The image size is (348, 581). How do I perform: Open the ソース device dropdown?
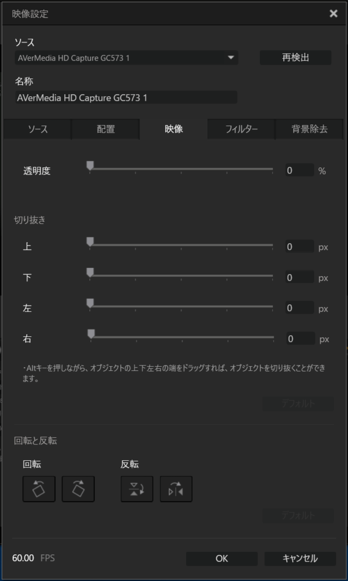(x=126, y=58)
